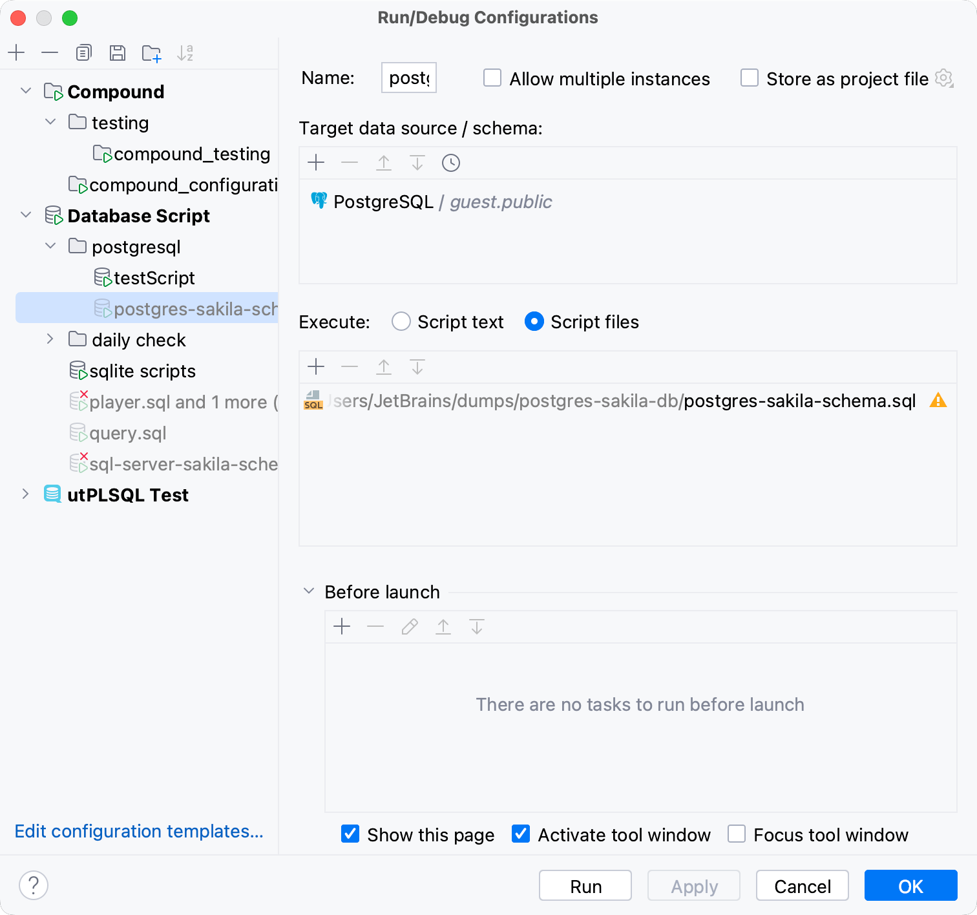Click the Apply button
This screenshot has height=915, width=977.
click(693, 885)
